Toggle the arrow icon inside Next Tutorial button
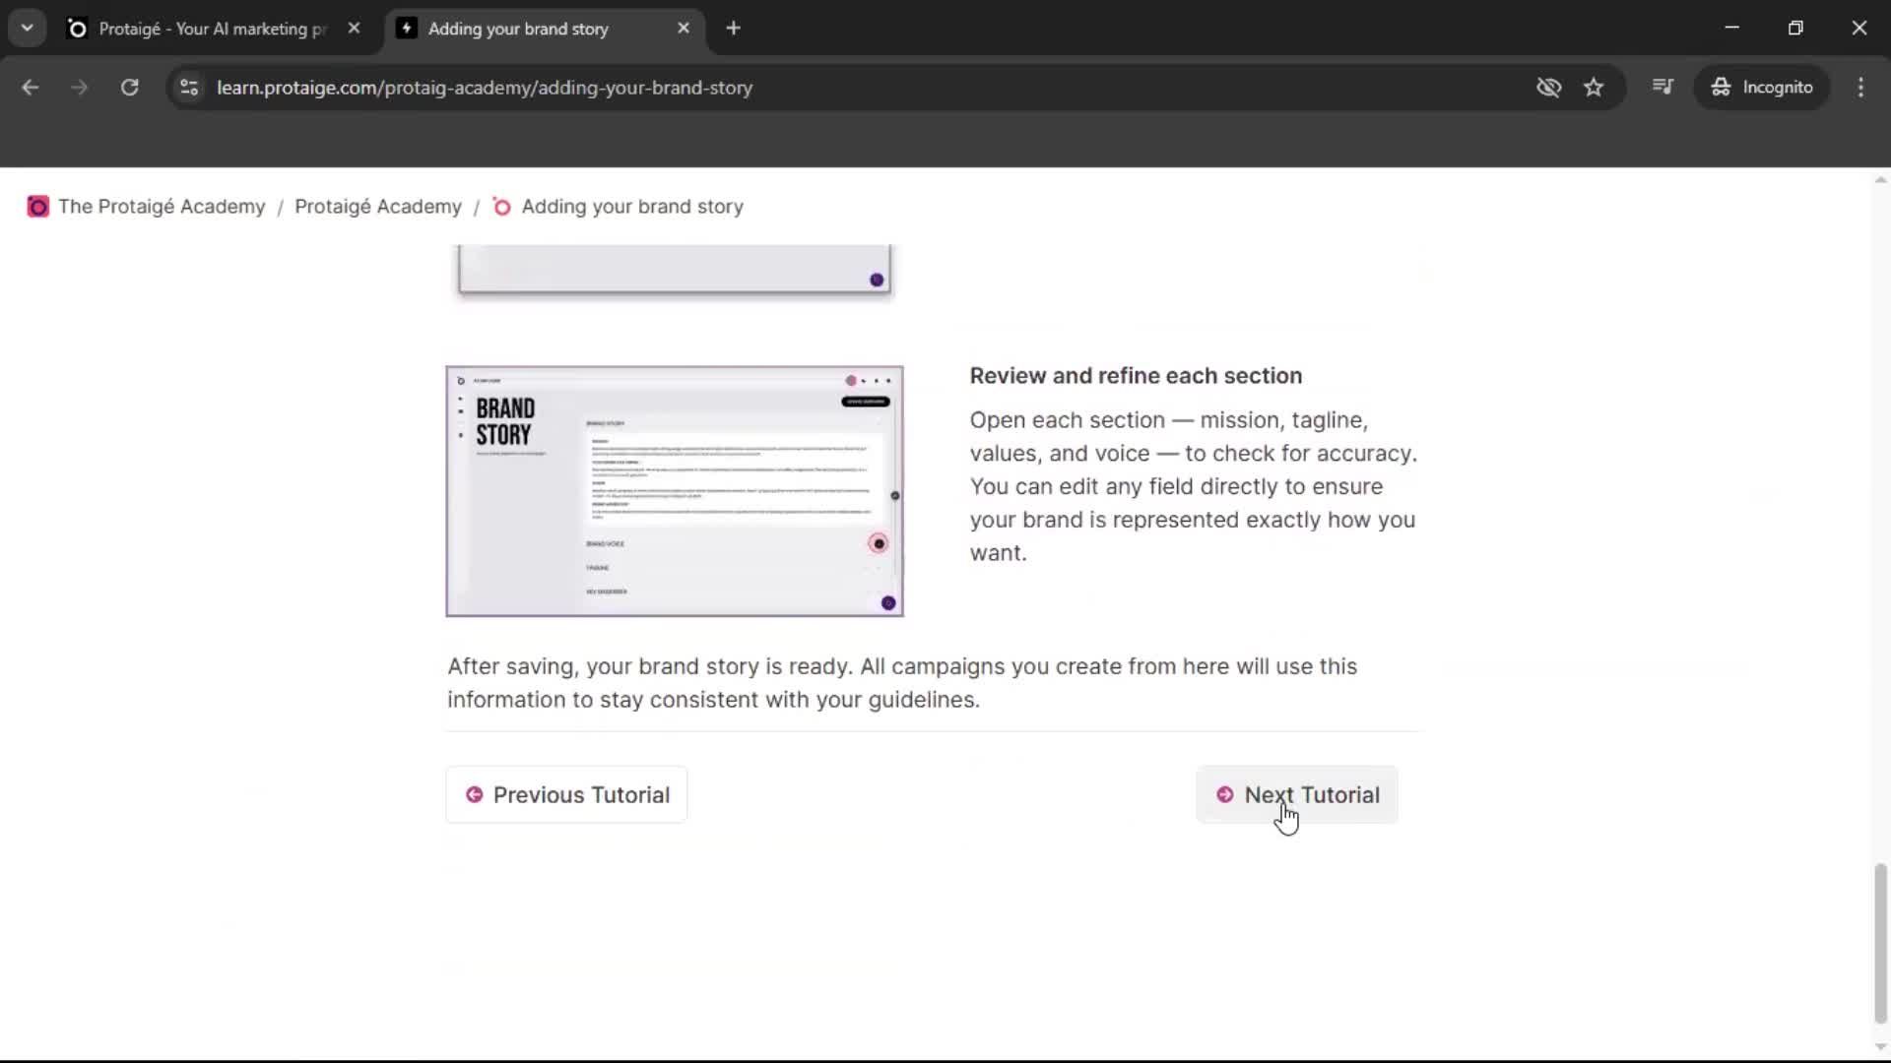The width and height of the screenshot is (1891, 1063). click(1225, 794)
